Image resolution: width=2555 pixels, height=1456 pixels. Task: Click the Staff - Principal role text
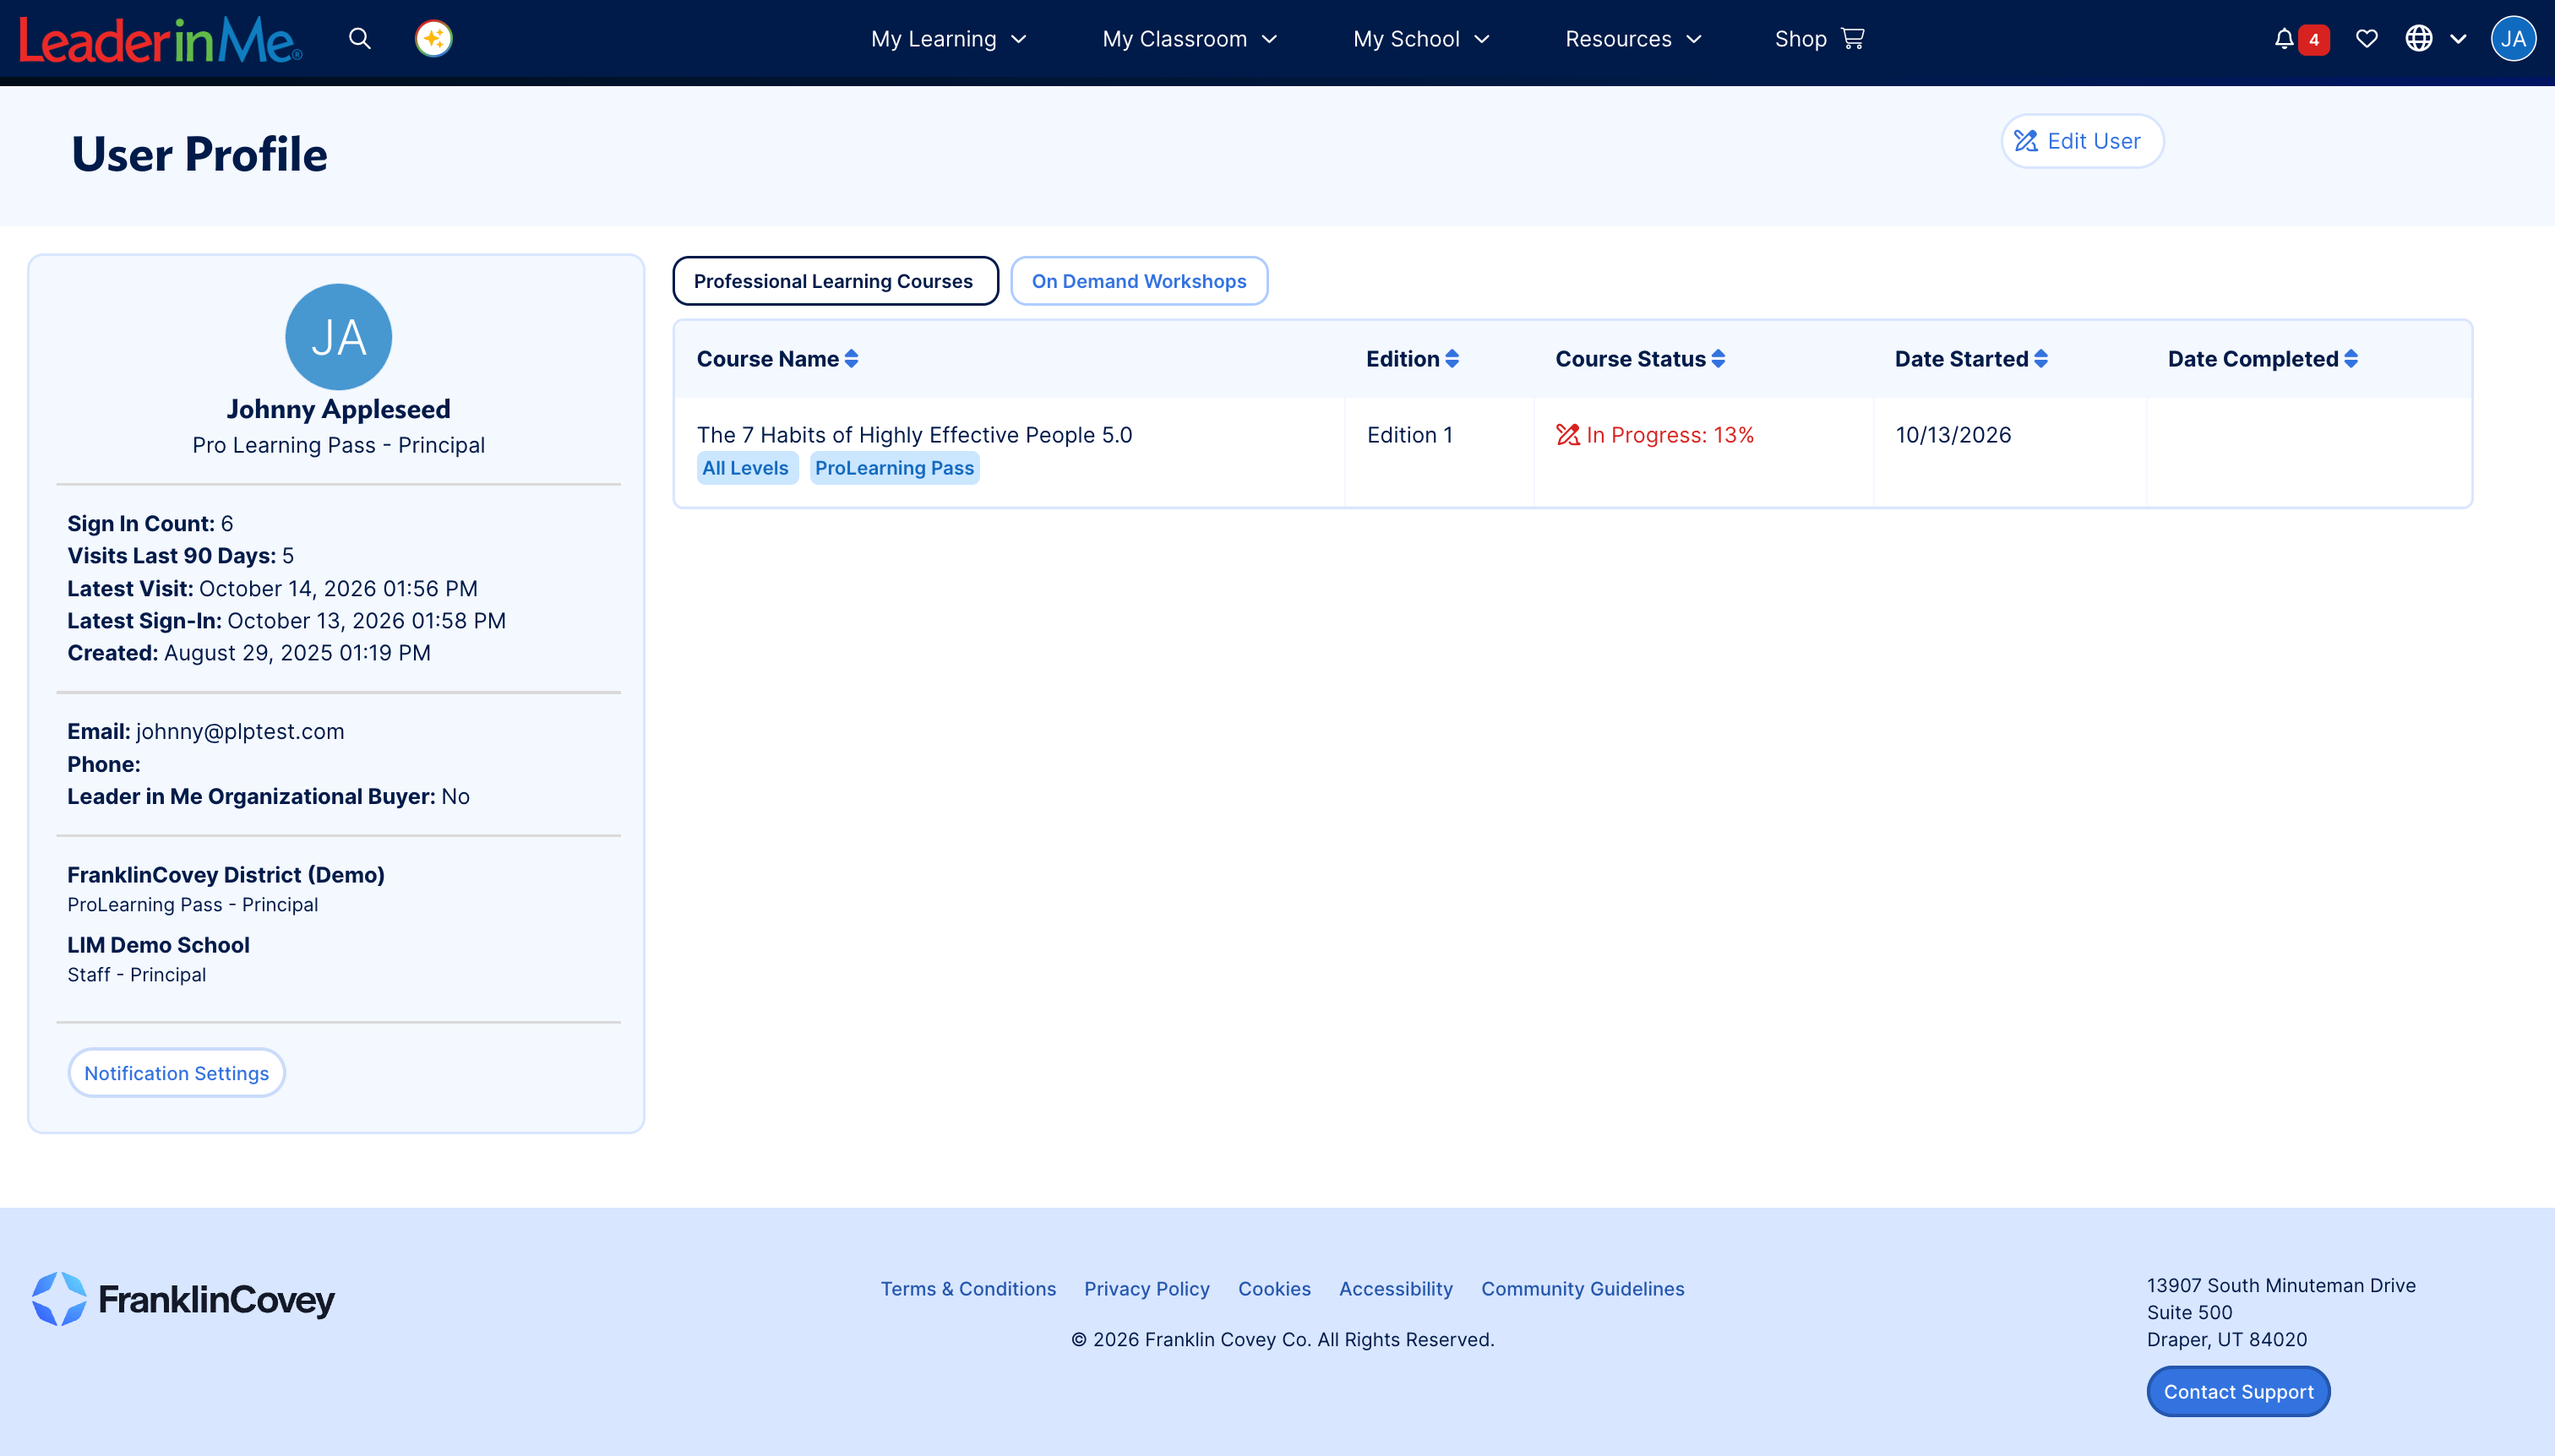(136, 975)
